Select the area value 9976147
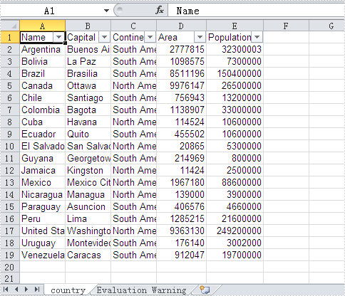Viewport: 345px width, 296px height. click(x=181, y=85)
